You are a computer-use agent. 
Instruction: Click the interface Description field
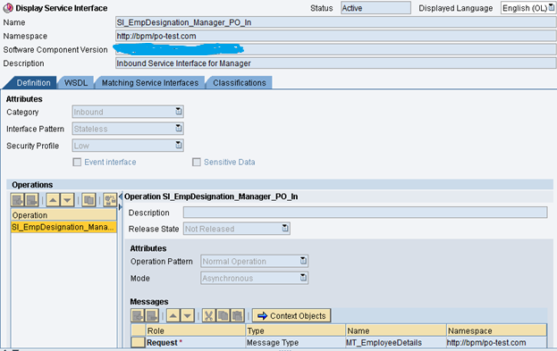[335, 63]
